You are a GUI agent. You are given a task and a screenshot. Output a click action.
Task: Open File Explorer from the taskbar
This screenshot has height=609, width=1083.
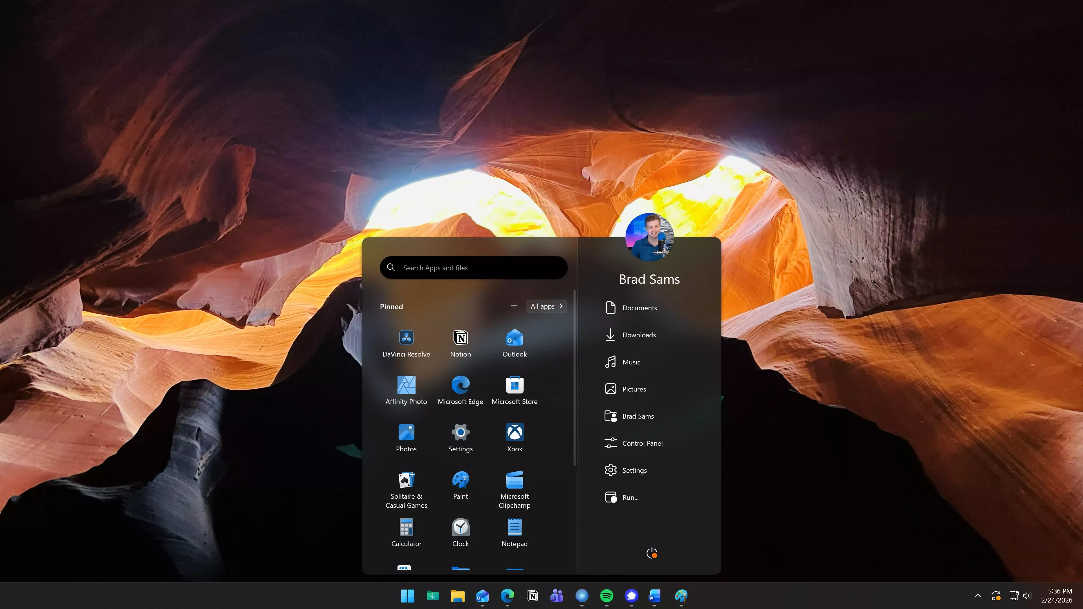coord(457,595)
